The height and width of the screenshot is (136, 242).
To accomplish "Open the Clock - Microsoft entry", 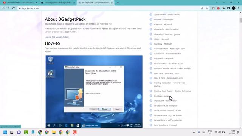I will [x=161, y=39].
